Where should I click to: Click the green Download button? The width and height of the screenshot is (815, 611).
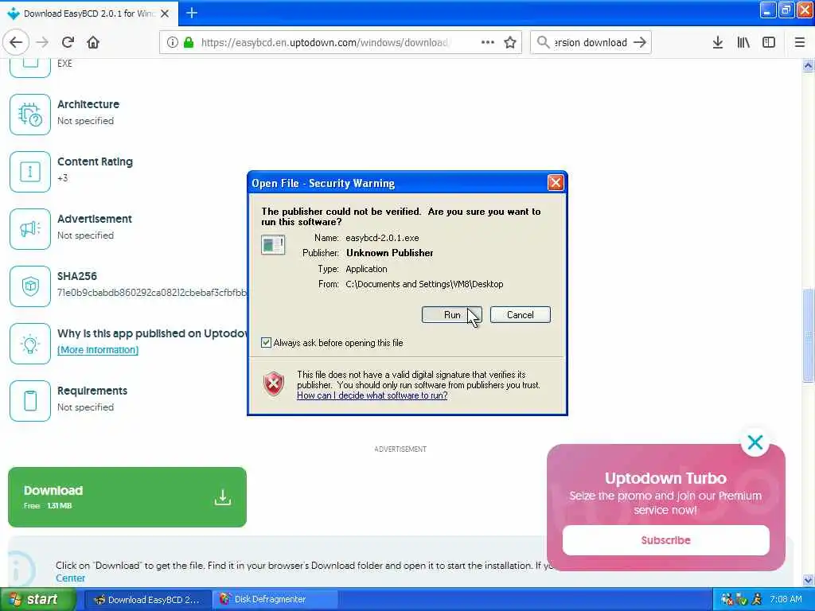[127, 496]
